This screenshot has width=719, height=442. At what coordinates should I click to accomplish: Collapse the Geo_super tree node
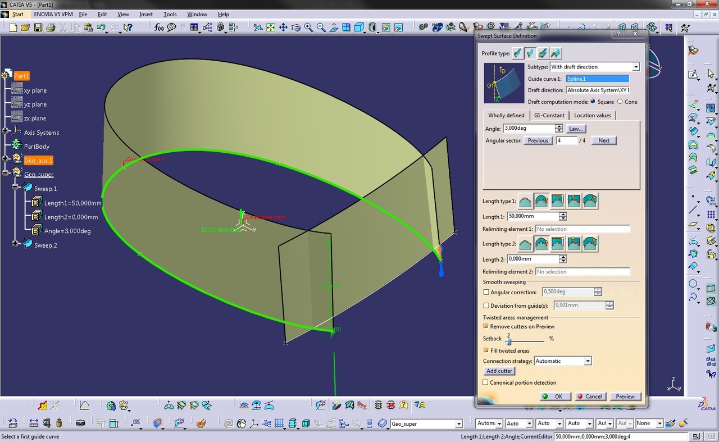[6, 173]
